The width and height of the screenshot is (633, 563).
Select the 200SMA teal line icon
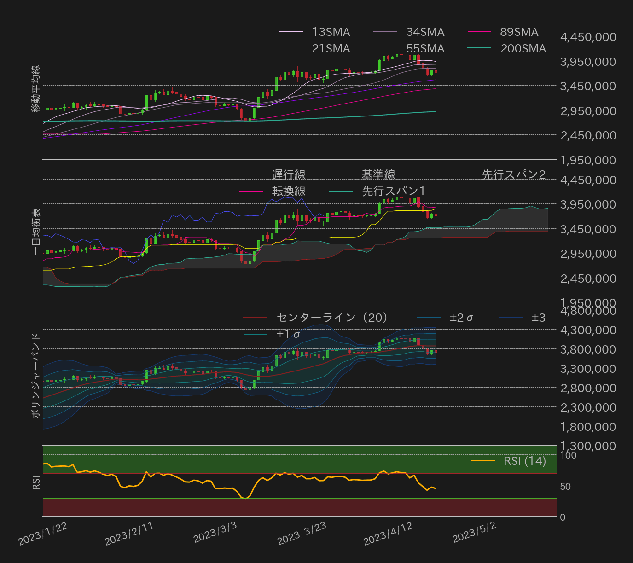pos(479,48)
